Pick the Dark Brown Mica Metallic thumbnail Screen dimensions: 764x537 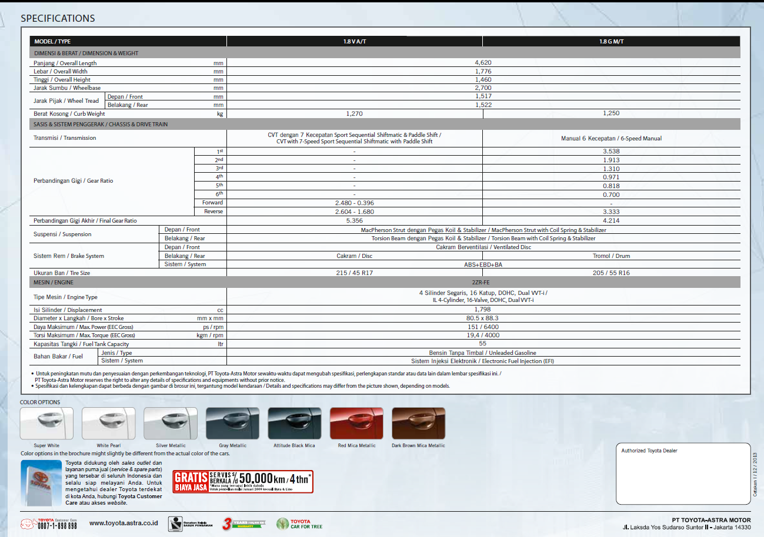(418, 424)
